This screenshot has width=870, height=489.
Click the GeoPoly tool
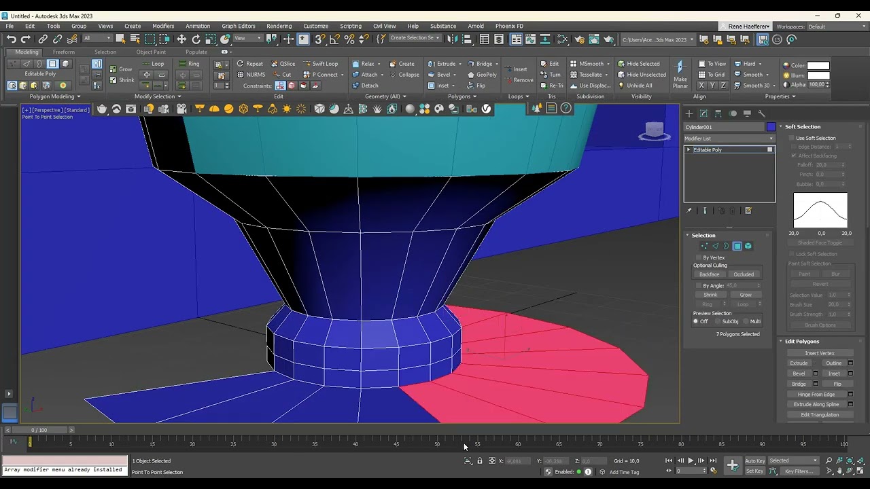tap(482, 75)
